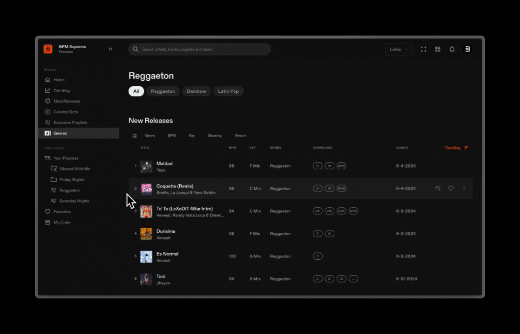Click the Your Playlists icon

(48, 158)
